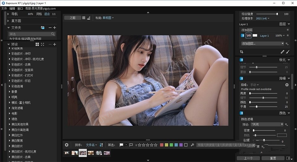Image resolution: width=297 pixels, height=162 pixels.
Task: Open the 编辑 menu
Action: coord(12,9)
